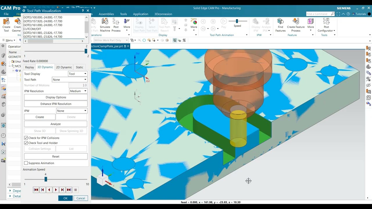
Task: Click the Reset button
Action: pos(56,156)
